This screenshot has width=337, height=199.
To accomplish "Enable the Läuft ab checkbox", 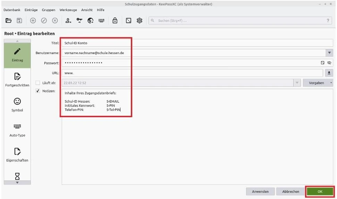I will pos(38,83).
